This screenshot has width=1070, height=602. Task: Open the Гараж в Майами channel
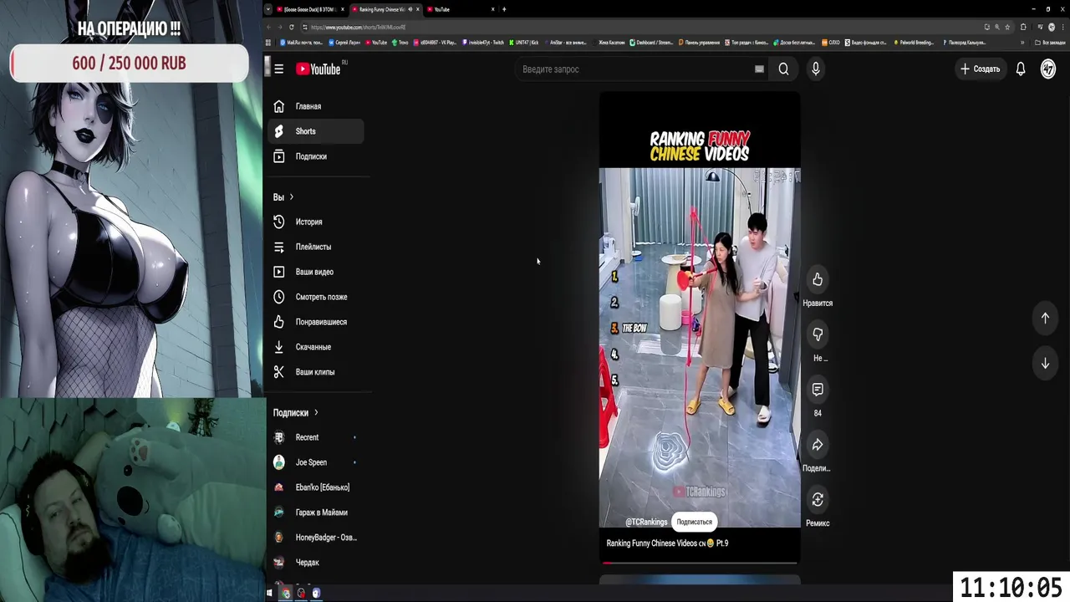(316, 513)
